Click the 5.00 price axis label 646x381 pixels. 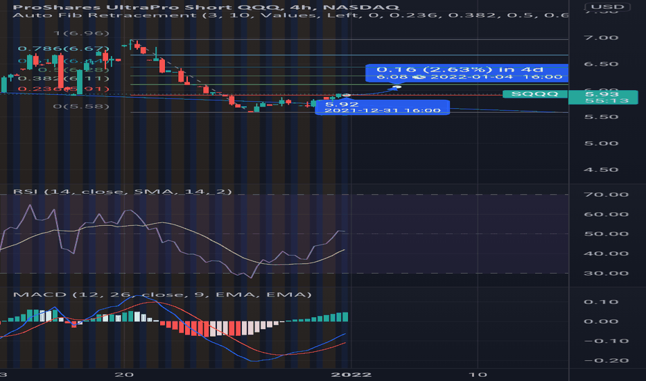[601, 143]
